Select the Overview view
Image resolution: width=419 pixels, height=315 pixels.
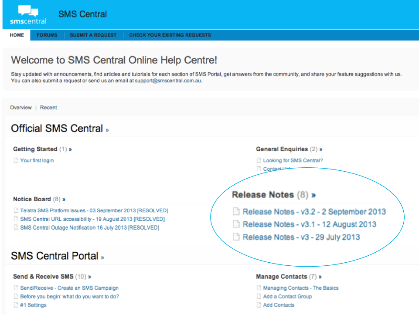(21, 107)
